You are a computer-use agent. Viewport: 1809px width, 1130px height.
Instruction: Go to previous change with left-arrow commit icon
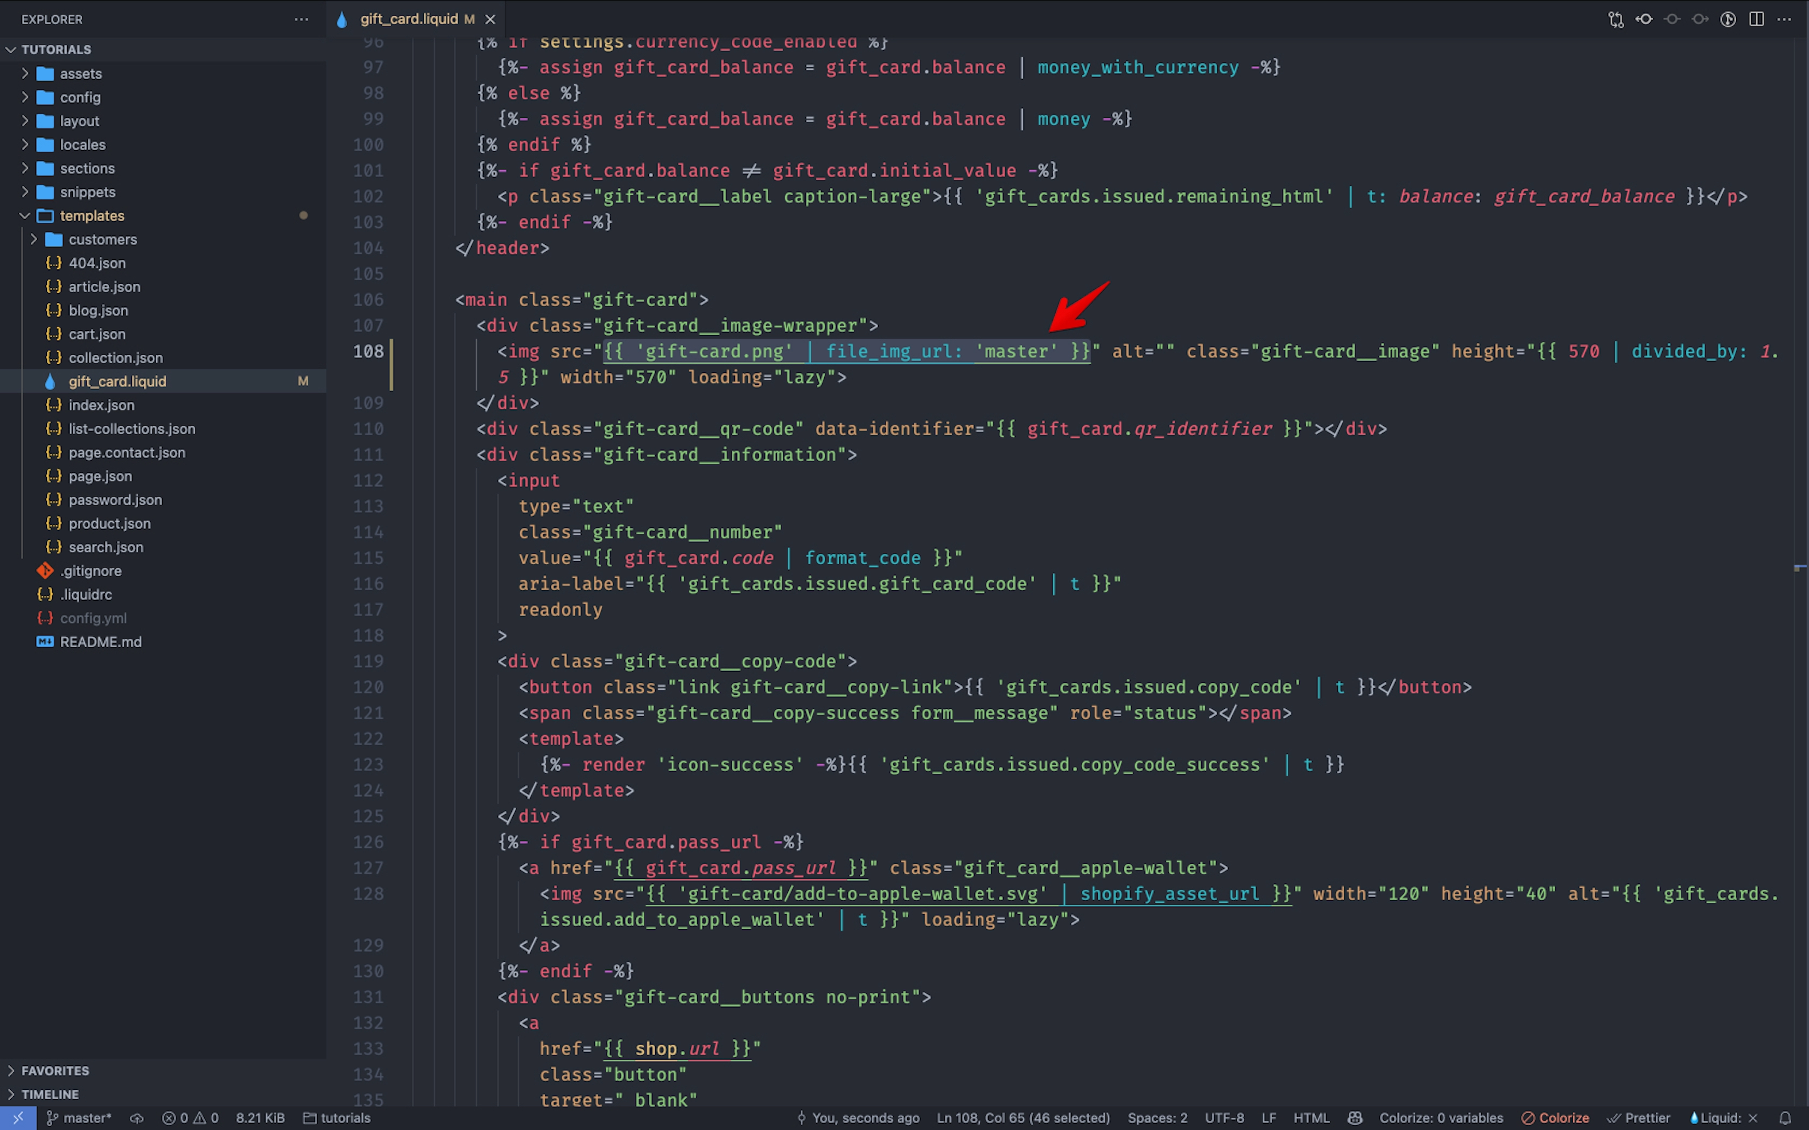tap(1644, 19)
